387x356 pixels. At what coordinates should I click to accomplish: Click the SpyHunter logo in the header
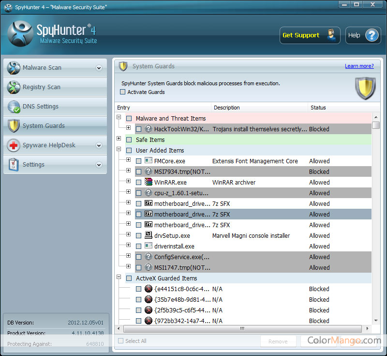[x=20, y=33]
